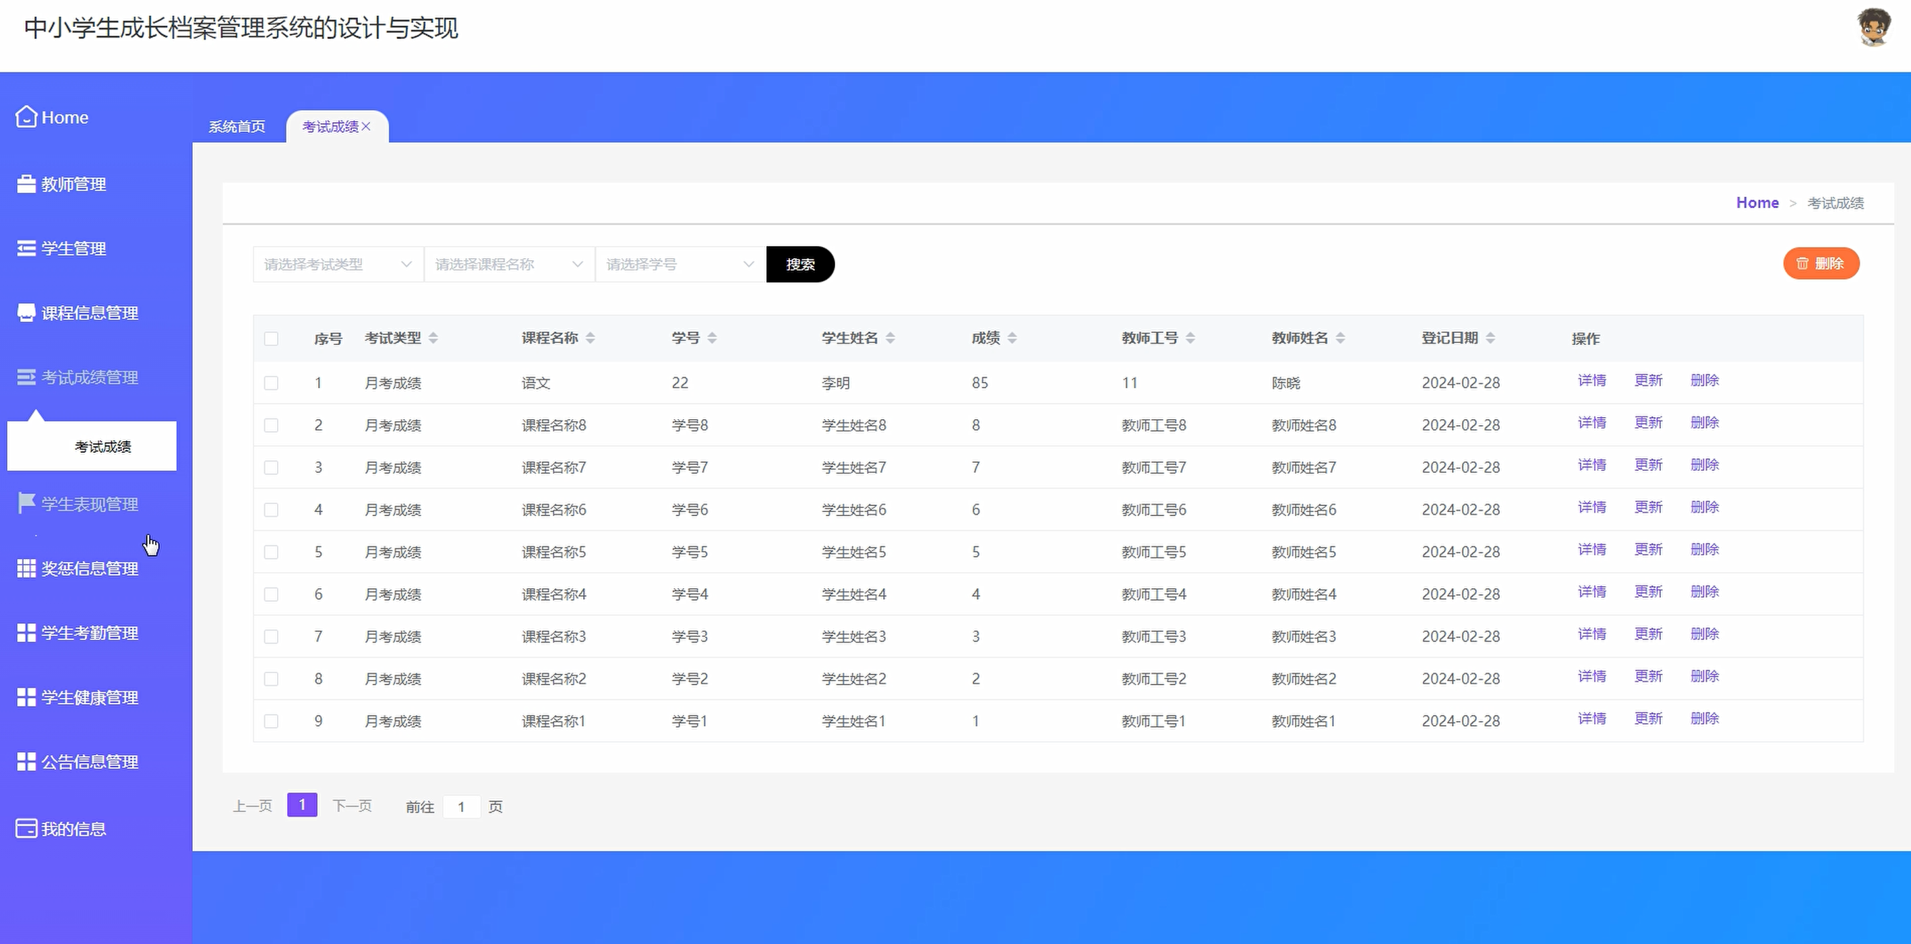The height and width of the screenshot is (944, 1911).
Task: Open the 课程信息管理 menu
Action: 90,313
